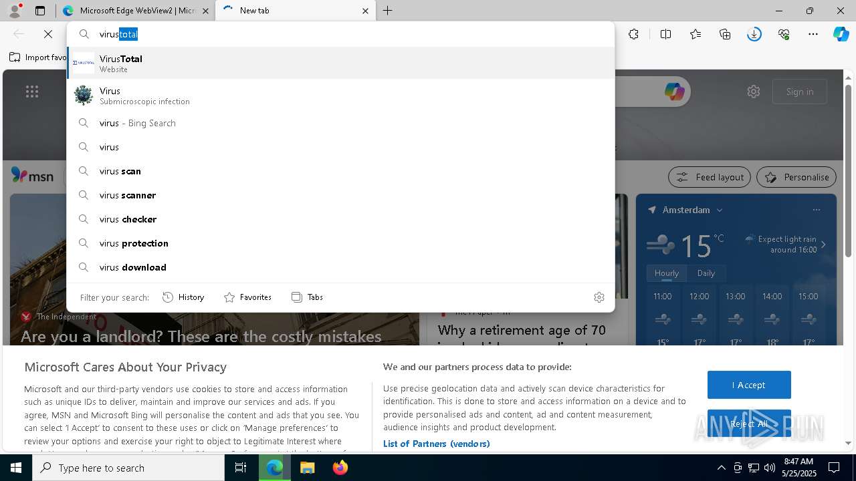The image size is (856, 481).
Task: Click the Personalise button
Action: pos(796,177)
